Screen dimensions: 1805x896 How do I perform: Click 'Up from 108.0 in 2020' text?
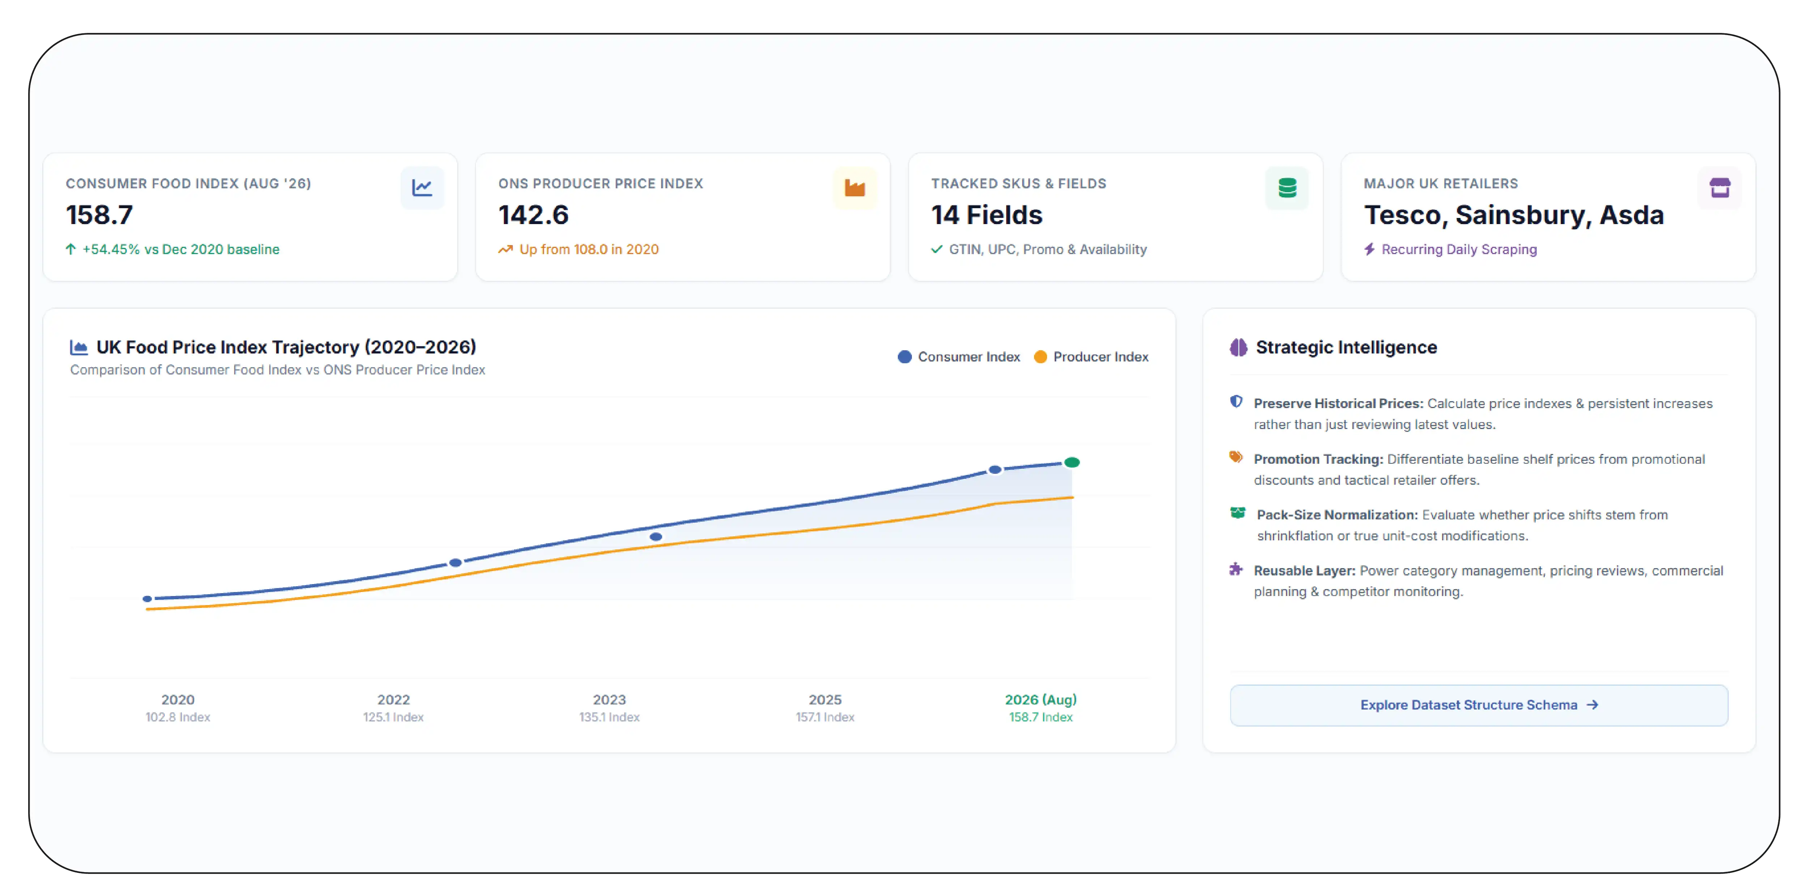point(588,249)
